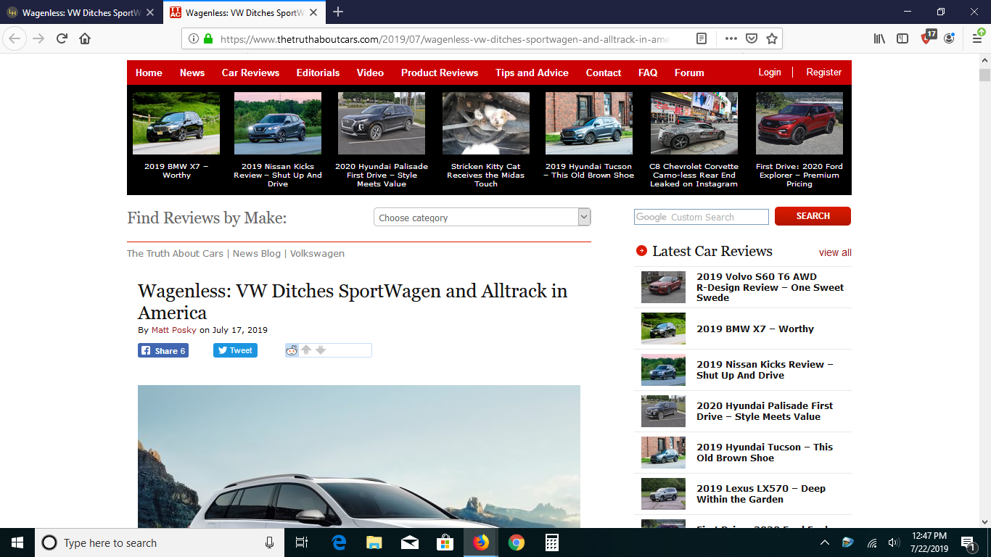Open the 2020 Ford Explorer thumbnail
The width and height of the screenshot is (991, 557).
[799, 123]
